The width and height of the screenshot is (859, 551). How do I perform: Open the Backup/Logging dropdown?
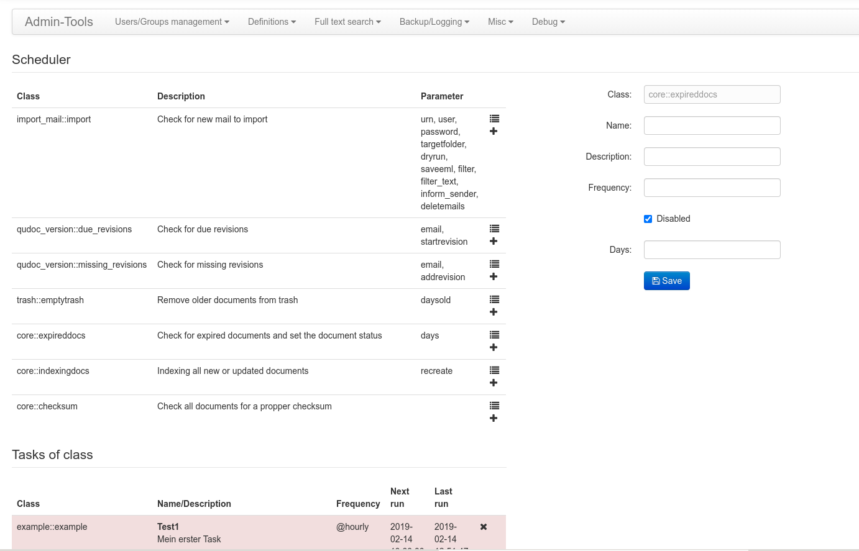(434, 22)
